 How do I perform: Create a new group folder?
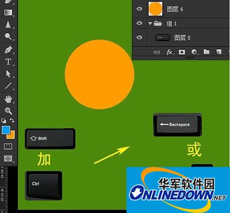[206, 52]
